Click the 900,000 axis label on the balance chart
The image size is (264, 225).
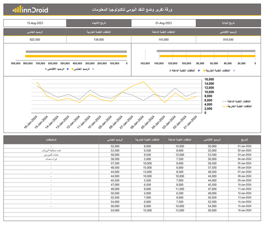click(x=16, y=63)
